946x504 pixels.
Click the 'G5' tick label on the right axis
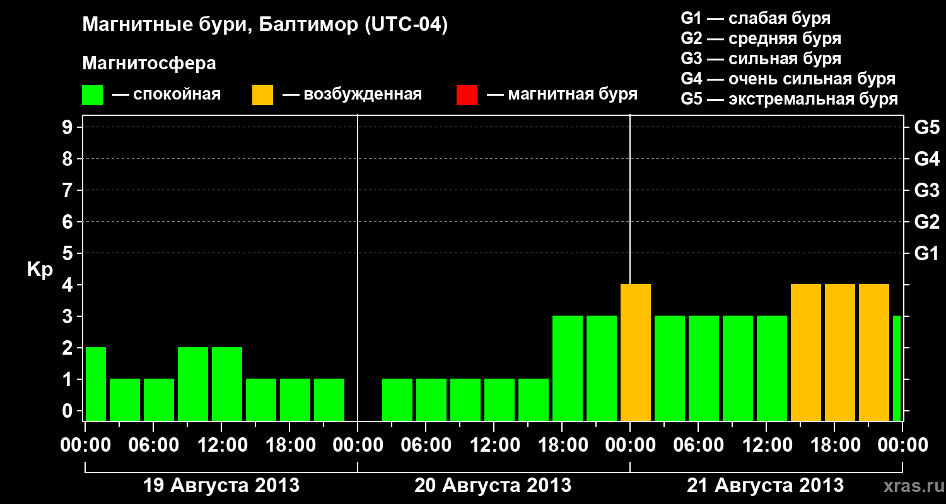coord(926,128)
